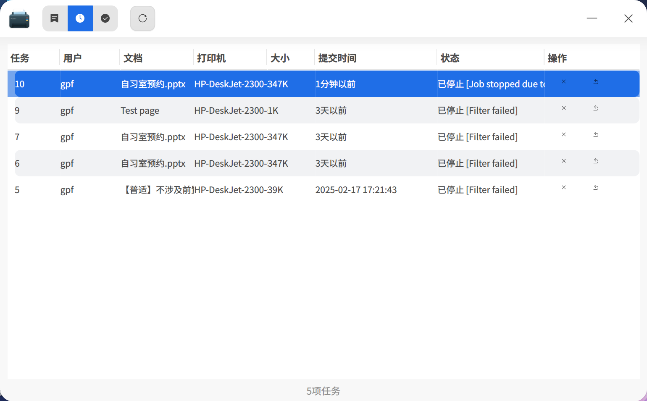Screen dimensions: 647x401
Task: Click the 操作 column header
Action: pyautogui.click(x=592, y=58)
